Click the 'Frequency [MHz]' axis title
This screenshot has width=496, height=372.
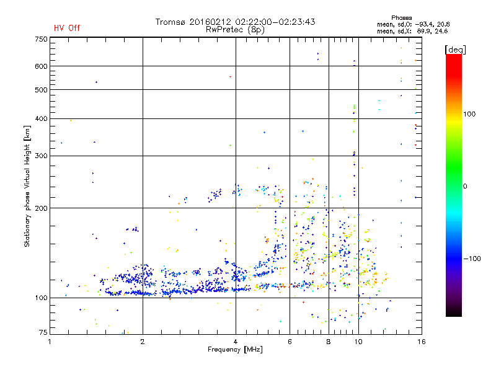[x=235, y=350]
